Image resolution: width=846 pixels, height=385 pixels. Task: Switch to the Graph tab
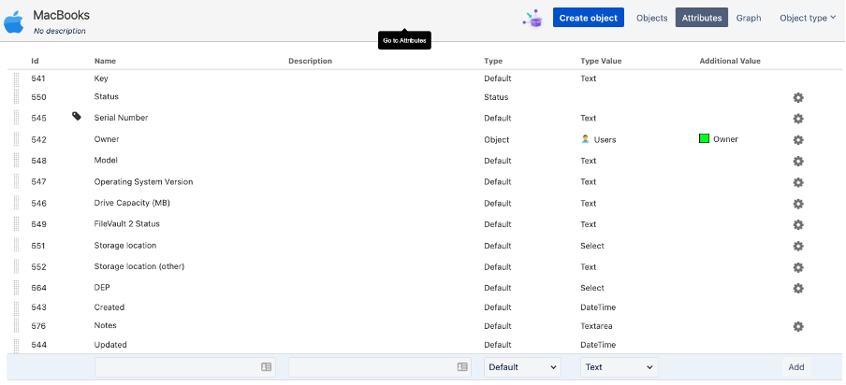(x=749, y=18)
